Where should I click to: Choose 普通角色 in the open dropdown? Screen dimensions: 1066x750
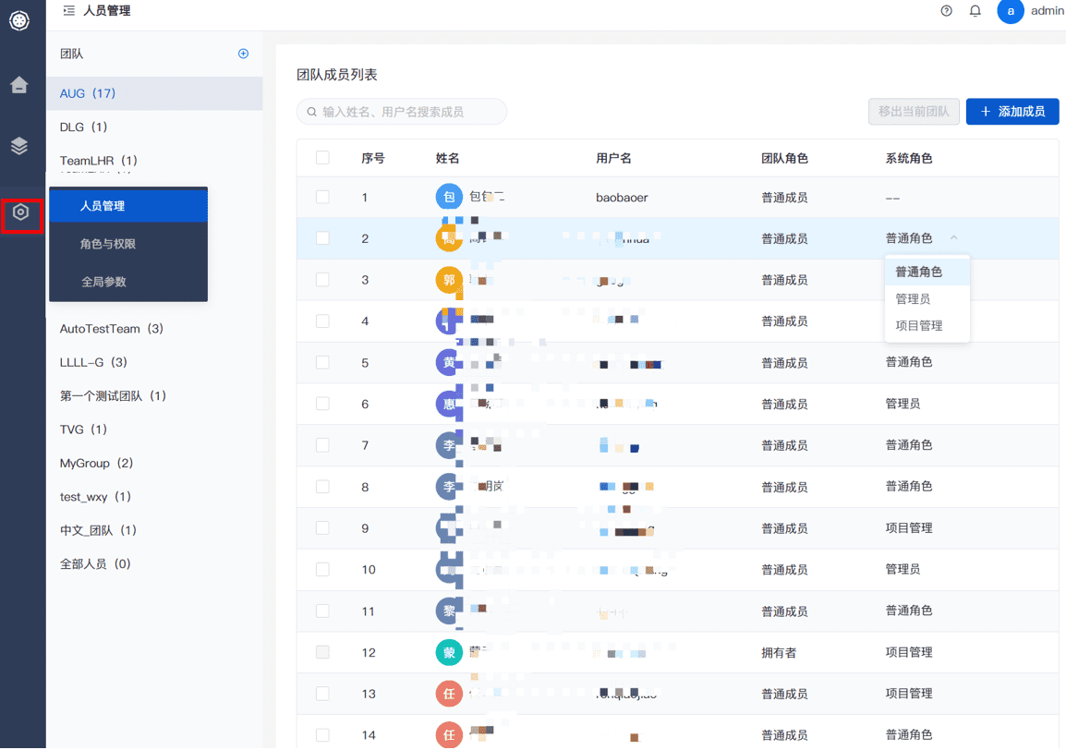[927, 272]
